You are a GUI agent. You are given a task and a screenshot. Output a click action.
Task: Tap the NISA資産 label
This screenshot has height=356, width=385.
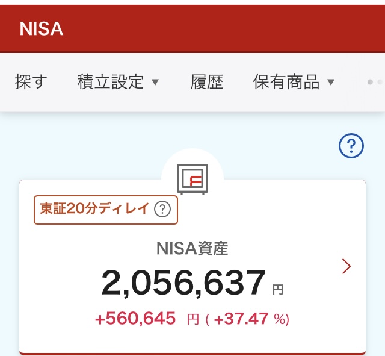point(192,248)
